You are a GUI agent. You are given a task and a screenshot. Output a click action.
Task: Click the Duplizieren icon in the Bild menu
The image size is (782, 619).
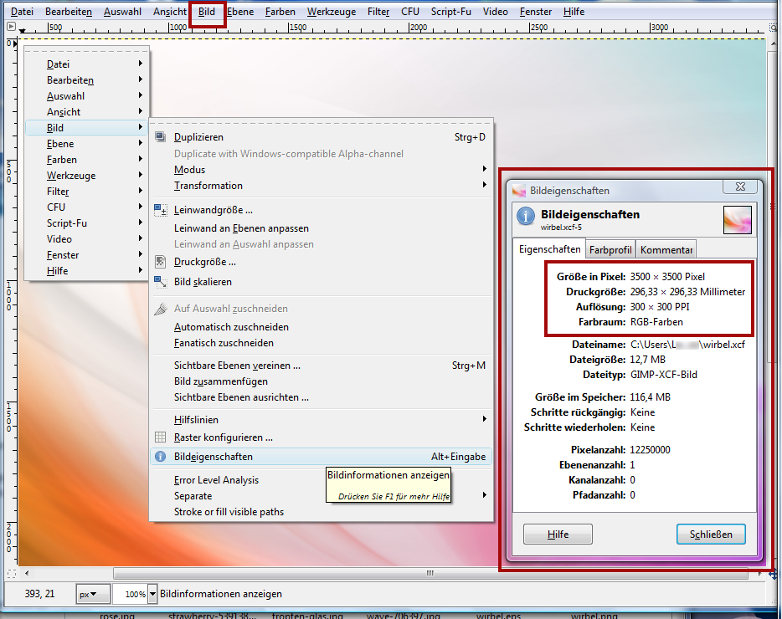tap(161, 137)
